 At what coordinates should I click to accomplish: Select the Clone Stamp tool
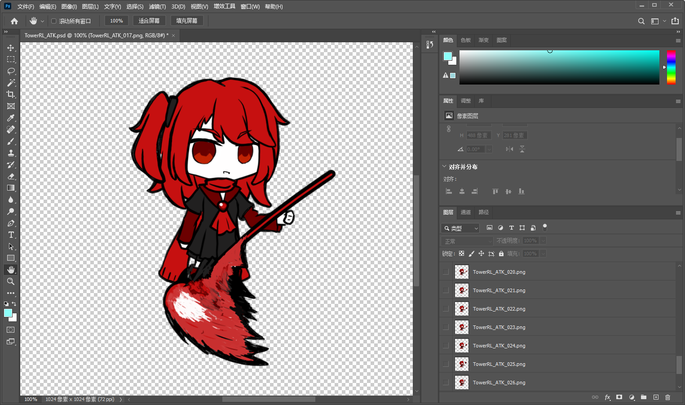[x=11, y=153]
